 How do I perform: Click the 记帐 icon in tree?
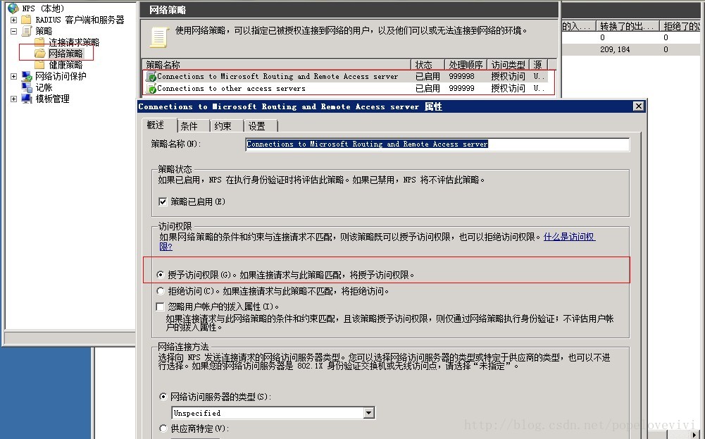pos(27,87)
